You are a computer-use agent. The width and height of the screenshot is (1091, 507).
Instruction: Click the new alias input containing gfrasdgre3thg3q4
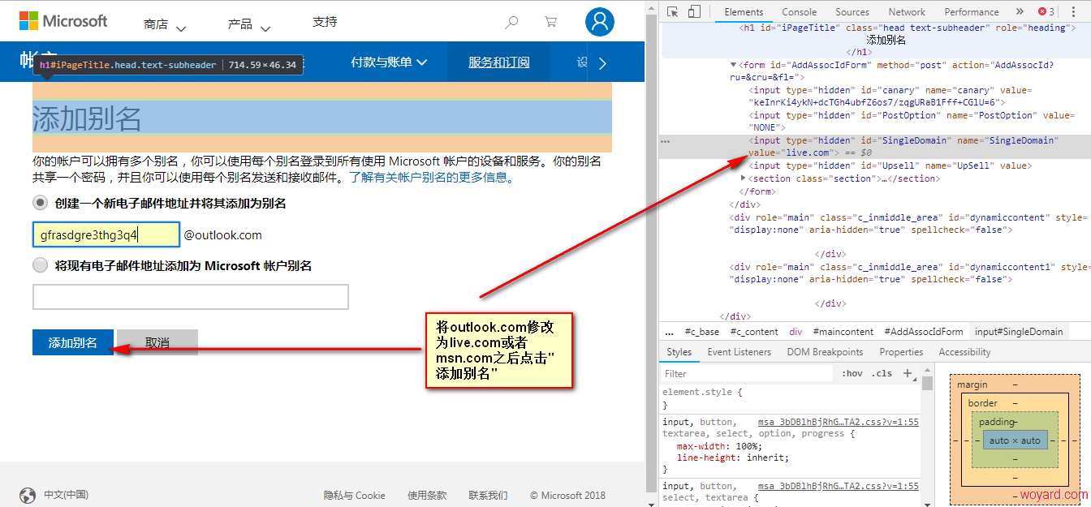[106, 235]
